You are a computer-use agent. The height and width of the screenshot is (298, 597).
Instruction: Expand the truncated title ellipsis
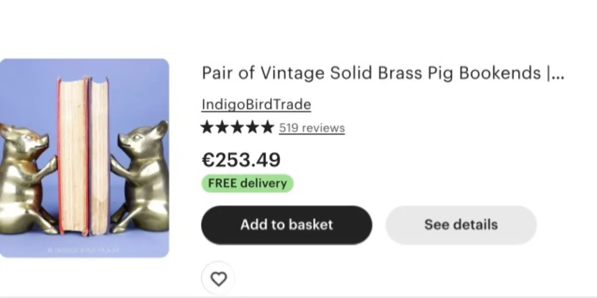(558, 74)
